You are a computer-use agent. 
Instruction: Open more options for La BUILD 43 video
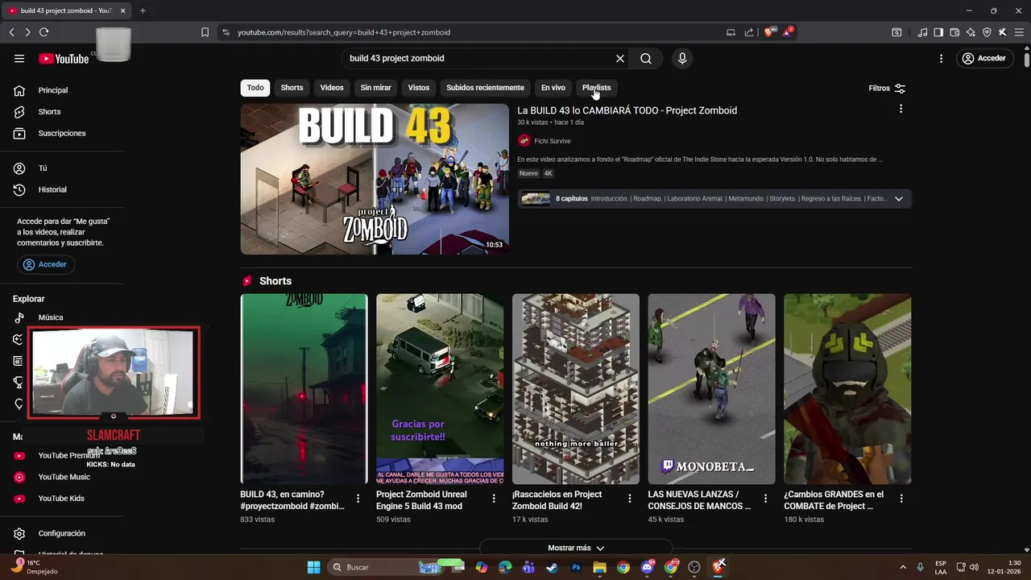tap(901, 109)
